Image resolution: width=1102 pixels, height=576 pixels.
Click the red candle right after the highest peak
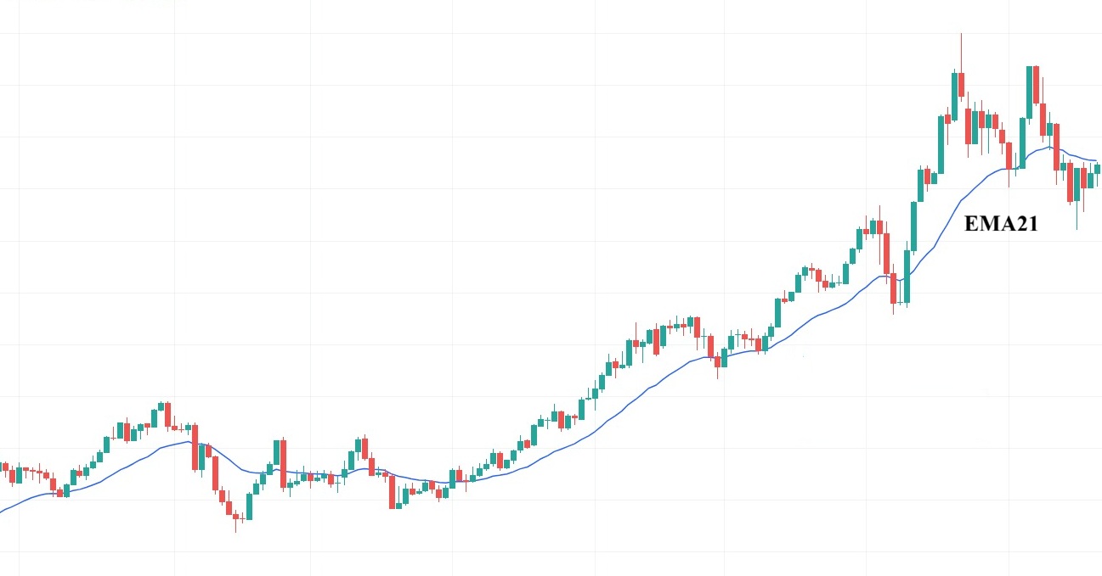pyautogui.click(x=961, y=85)
